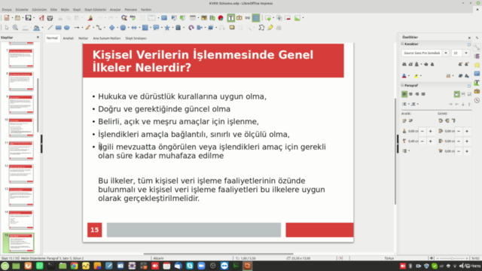Click the yellow highlight color swatch
The image size is (482, 271).
tap(416, 76)
